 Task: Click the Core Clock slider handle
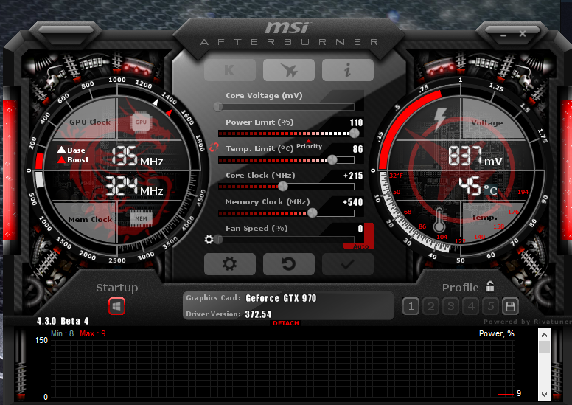pos(283,187)
